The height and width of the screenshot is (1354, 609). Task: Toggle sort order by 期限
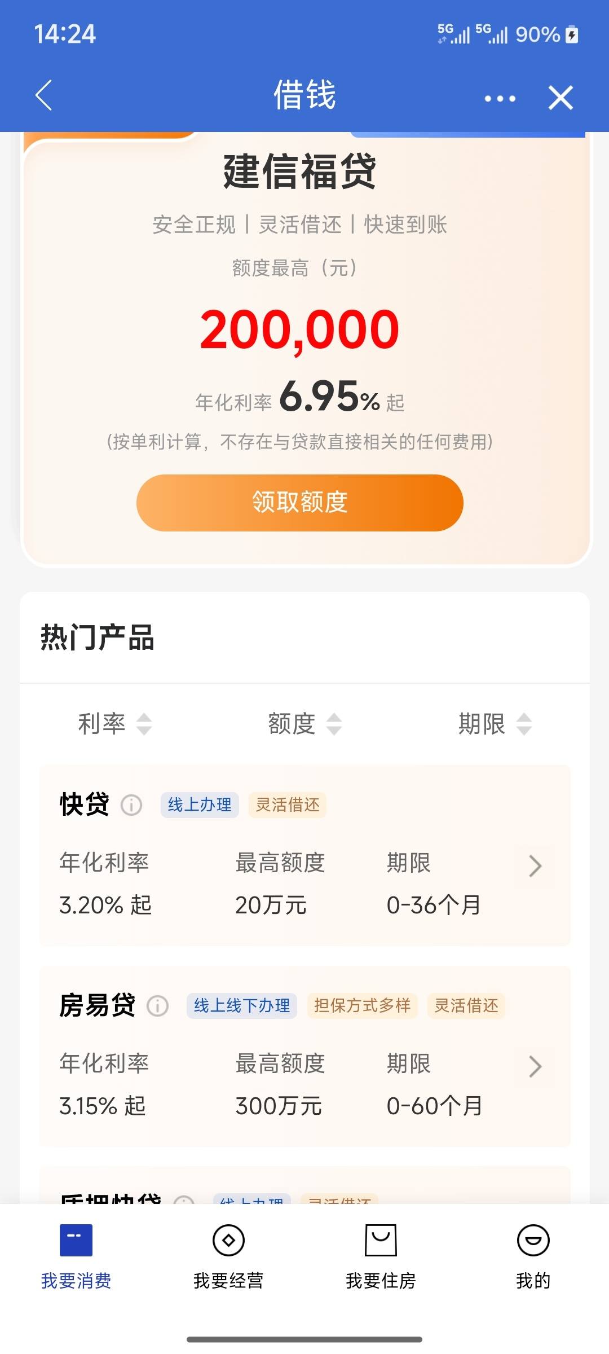pyautogui.click(x=495, y=724)
